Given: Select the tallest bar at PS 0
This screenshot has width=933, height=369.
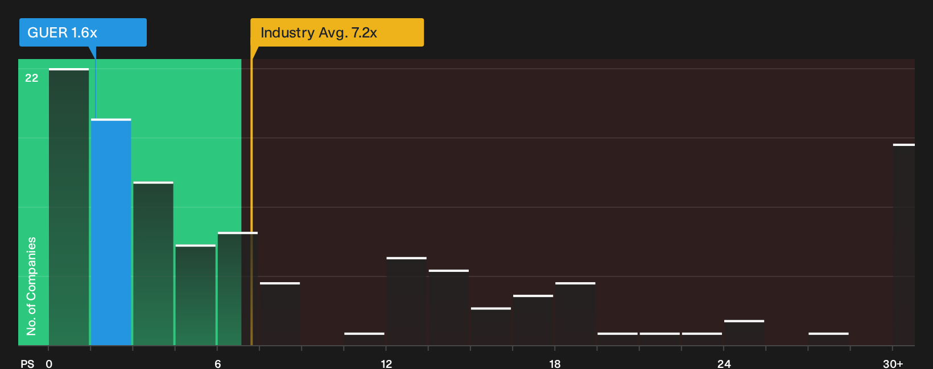Looking at the screenshot, I should point(69,207).
